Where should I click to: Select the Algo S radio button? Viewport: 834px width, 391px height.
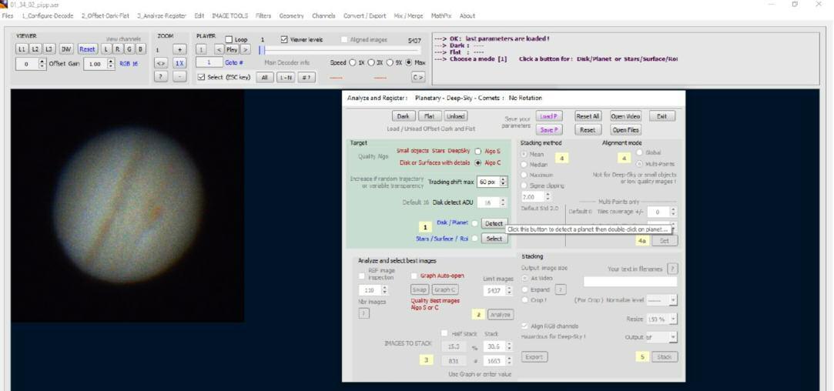[x=477, y=151]
